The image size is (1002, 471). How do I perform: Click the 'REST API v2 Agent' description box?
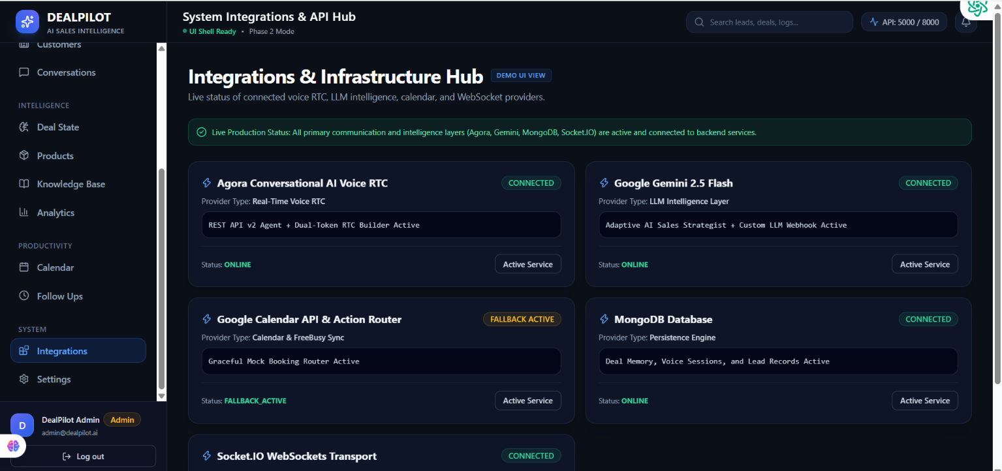click(381, 225)
